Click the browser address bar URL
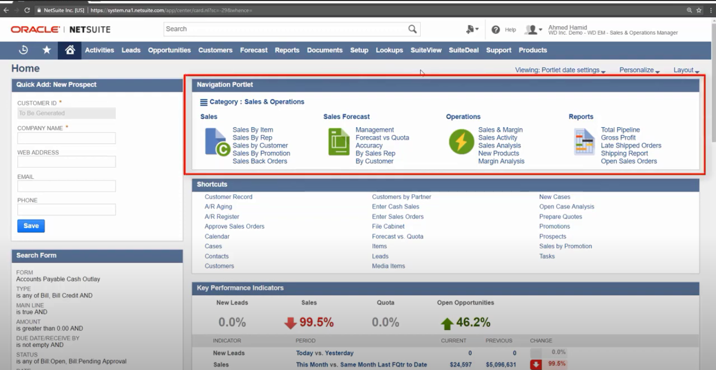This screenshot has width=716, height=370. click(171, 10)
